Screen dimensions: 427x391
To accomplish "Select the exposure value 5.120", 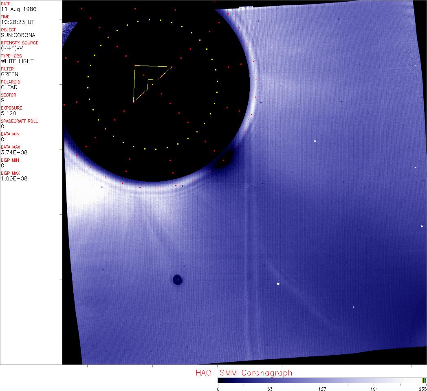I will tap(8, 113).
